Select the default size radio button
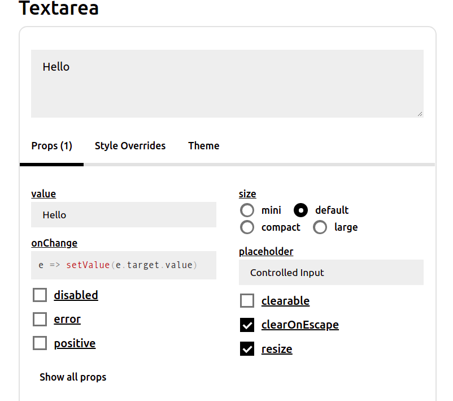 coord(300,210)
